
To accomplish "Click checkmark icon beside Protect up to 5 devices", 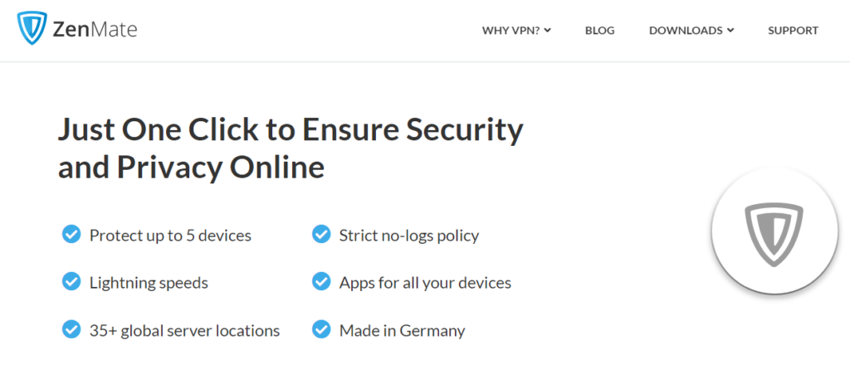I will 71,235.
